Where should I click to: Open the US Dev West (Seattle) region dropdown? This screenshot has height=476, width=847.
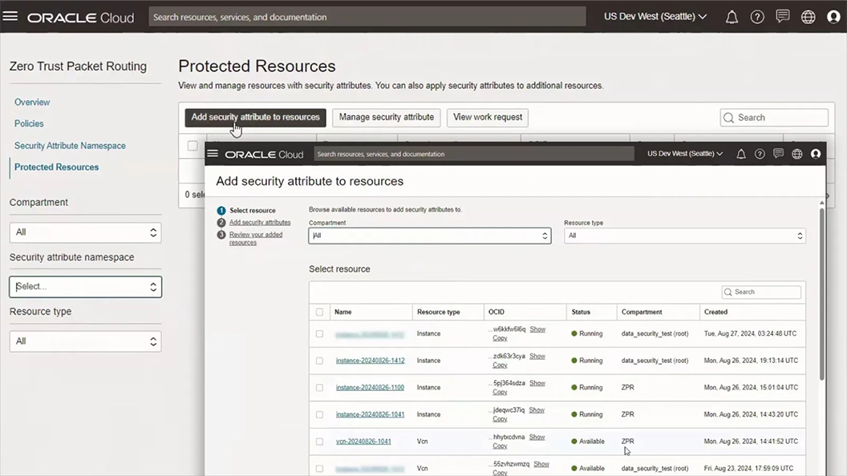click(x=655, y=17)
